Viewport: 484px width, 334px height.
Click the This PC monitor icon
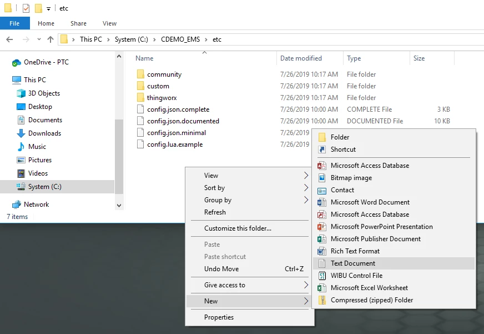[x=16, y=80]
